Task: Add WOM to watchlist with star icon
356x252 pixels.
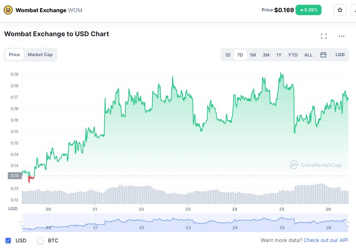Action: 340,10
